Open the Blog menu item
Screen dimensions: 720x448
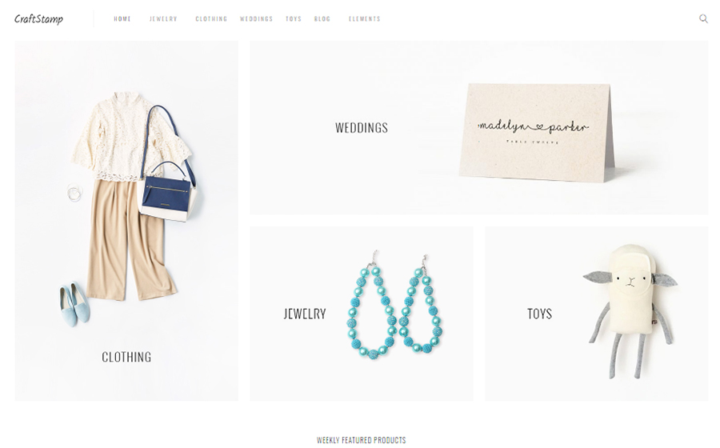pyautogui.click(x=322, y=19)
